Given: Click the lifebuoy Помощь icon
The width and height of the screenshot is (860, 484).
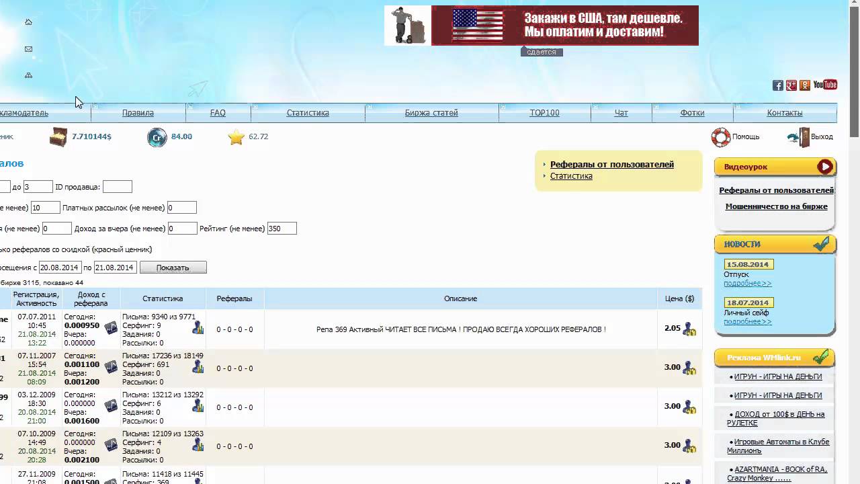Looking at the screenshot, I should click(x=721, y=137).
